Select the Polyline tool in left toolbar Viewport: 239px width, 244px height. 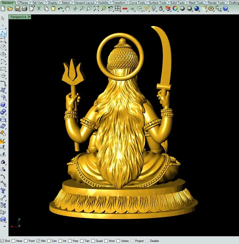[x=3, y=33]
